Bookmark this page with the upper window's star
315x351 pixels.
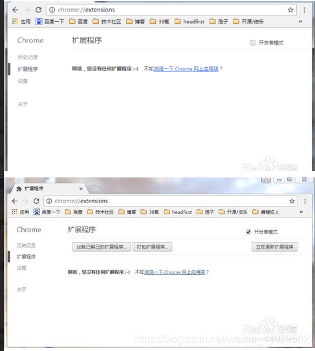point(290,10)
